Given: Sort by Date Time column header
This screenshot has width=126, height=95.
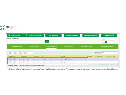Looking at the screenshot, I should tap(12, 56).
